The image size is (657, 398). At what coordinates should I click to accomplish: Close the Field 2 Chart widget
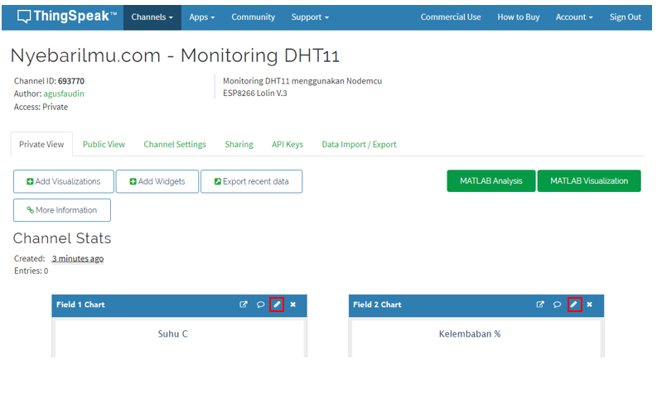coord(590,304)
